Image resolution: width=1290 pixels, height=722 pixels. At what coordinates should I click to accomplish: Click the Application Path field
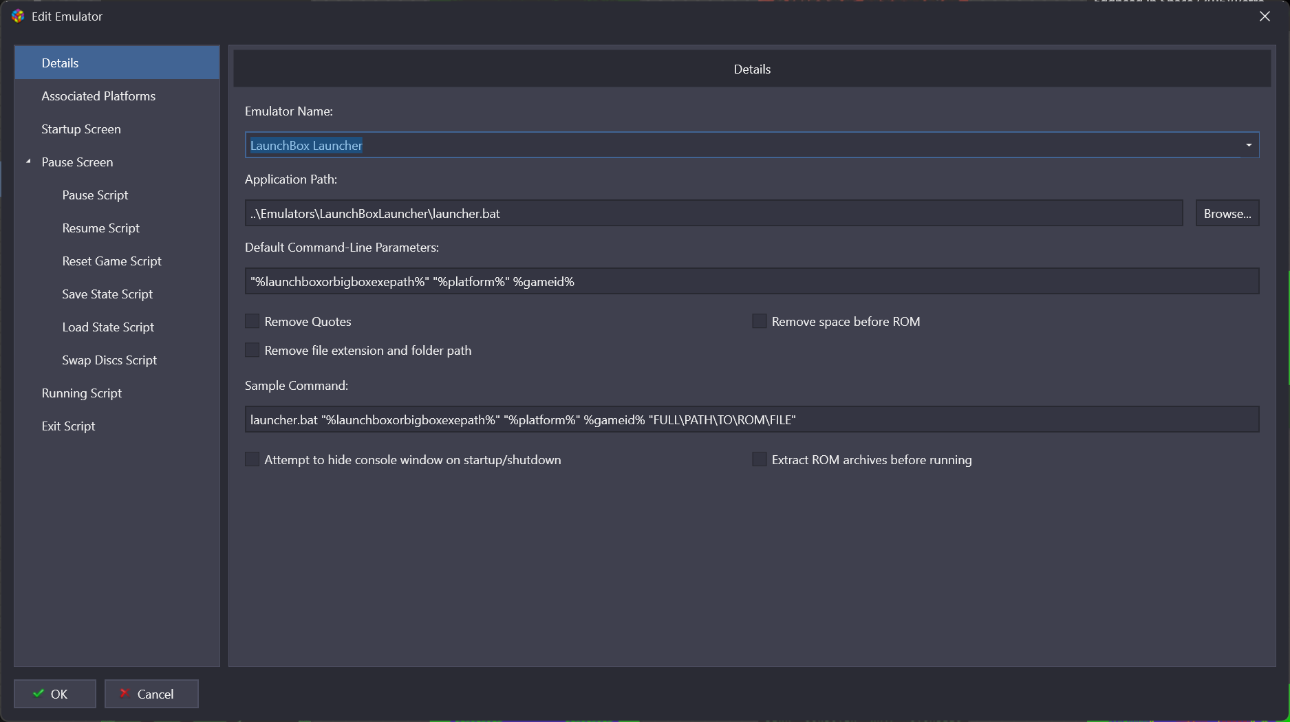[713, 213]
